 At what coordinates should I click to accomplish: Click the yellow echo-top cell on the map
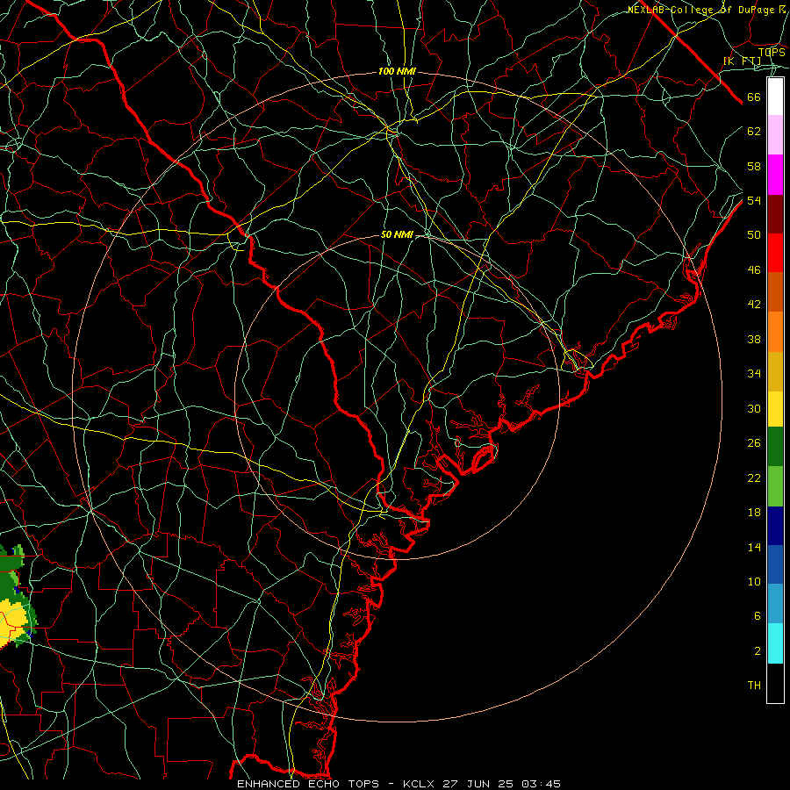pos(14,622)
